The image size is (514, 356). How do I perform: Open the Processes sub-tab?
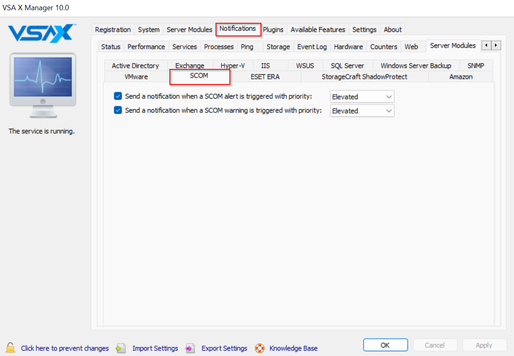pos(219,46)
